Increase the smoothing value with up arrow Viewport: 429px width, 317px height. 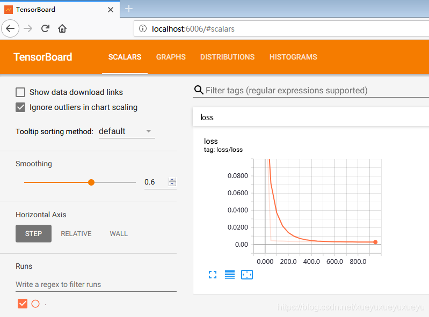(172, 180)
